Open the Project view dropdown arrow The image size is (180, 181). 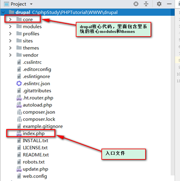31,4
